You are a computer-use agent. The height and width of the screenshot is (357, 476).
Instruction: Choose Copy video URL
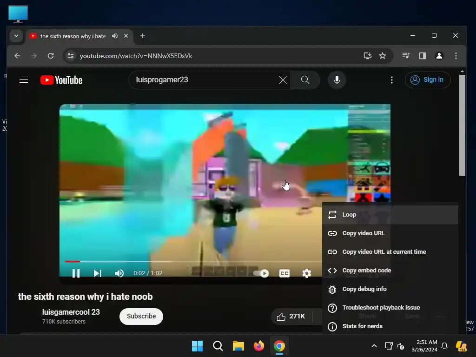pos(390,233)
